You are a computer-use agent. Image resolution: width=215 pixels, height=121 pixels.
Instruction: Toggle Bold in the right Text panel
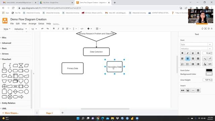[182, 53]
